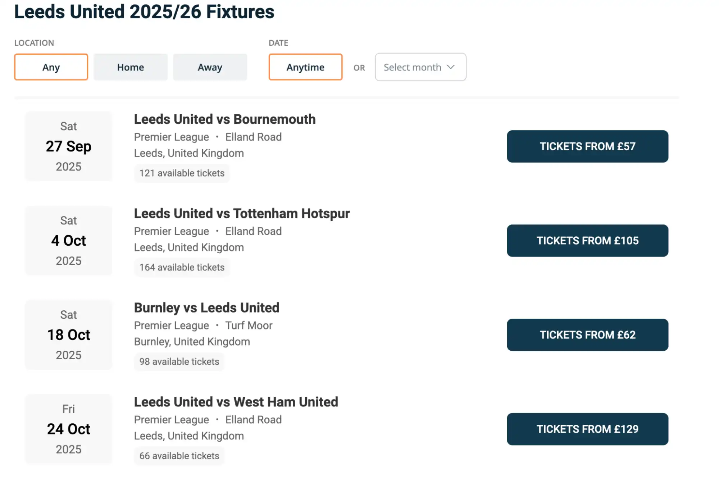This screenshot has width=719, height=483.
Task: Click the Leeds United 2025/26 Fixtures heading
Action: tap(144, 12)
